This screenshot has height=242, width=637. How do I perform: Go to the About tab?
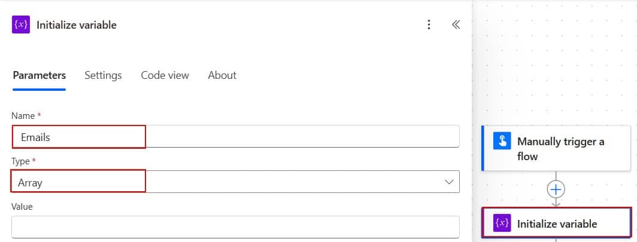[x=222, y=75]
